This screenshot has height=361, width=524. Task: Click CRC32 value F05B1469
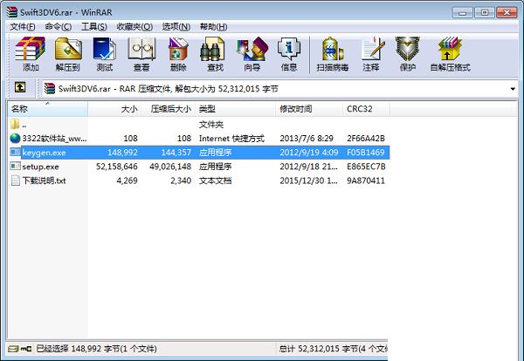[x=366, y=153]
